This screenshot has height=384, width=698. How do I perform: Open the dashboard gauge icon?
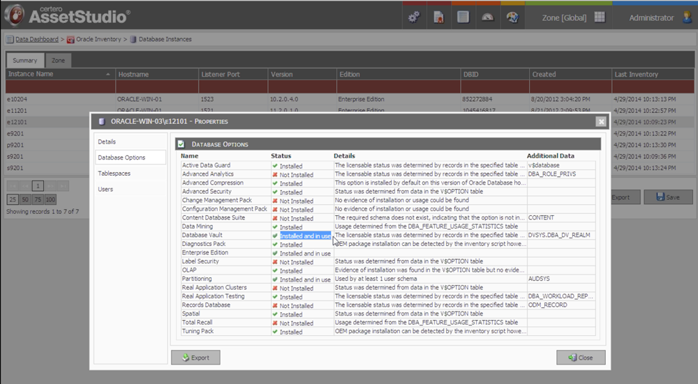pos(487,17)
